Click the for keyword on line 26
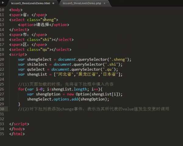 pos(21,89)
